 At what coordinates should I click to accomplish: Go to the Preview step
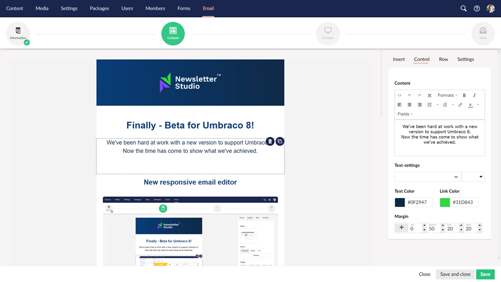[328, 34]
